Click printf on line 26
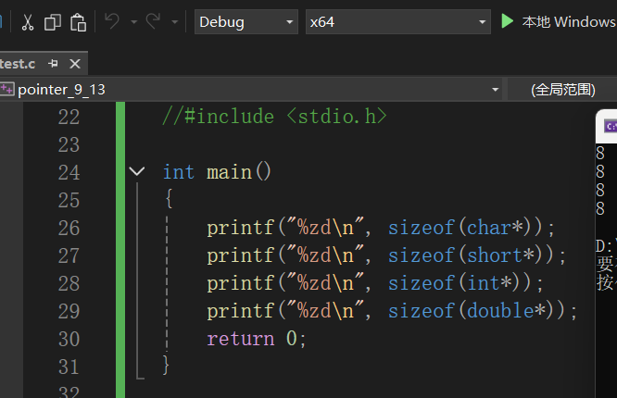Screen dimensions: 617x398 pos(241,228)
